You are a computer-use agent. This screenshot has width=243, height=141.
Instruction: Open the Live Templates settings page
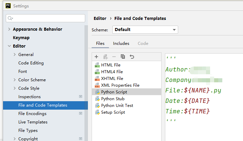[33, 122]
